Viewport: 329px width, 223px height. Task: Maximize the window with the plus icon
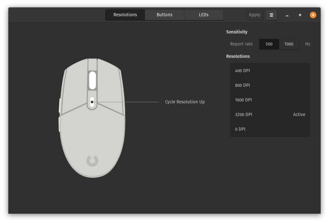(x=300, y=15)
